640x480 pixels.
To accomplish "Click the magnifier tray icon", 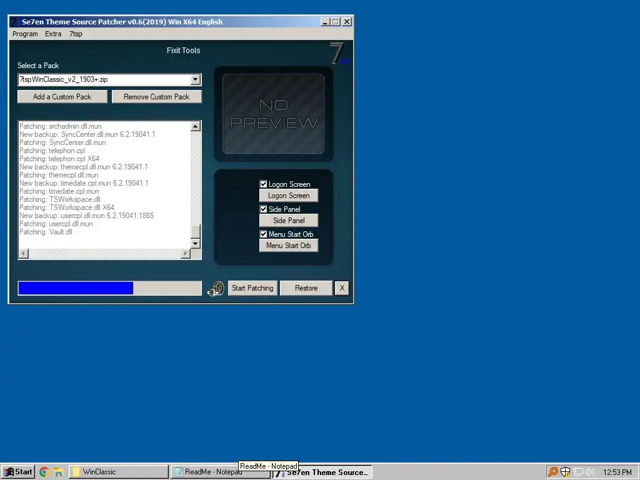I will (x=553, y=472).
